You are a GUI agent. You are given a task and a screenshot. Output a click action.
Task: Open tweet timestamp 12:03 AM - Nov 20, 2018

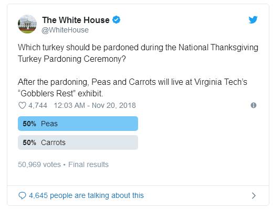coord(94,105)
